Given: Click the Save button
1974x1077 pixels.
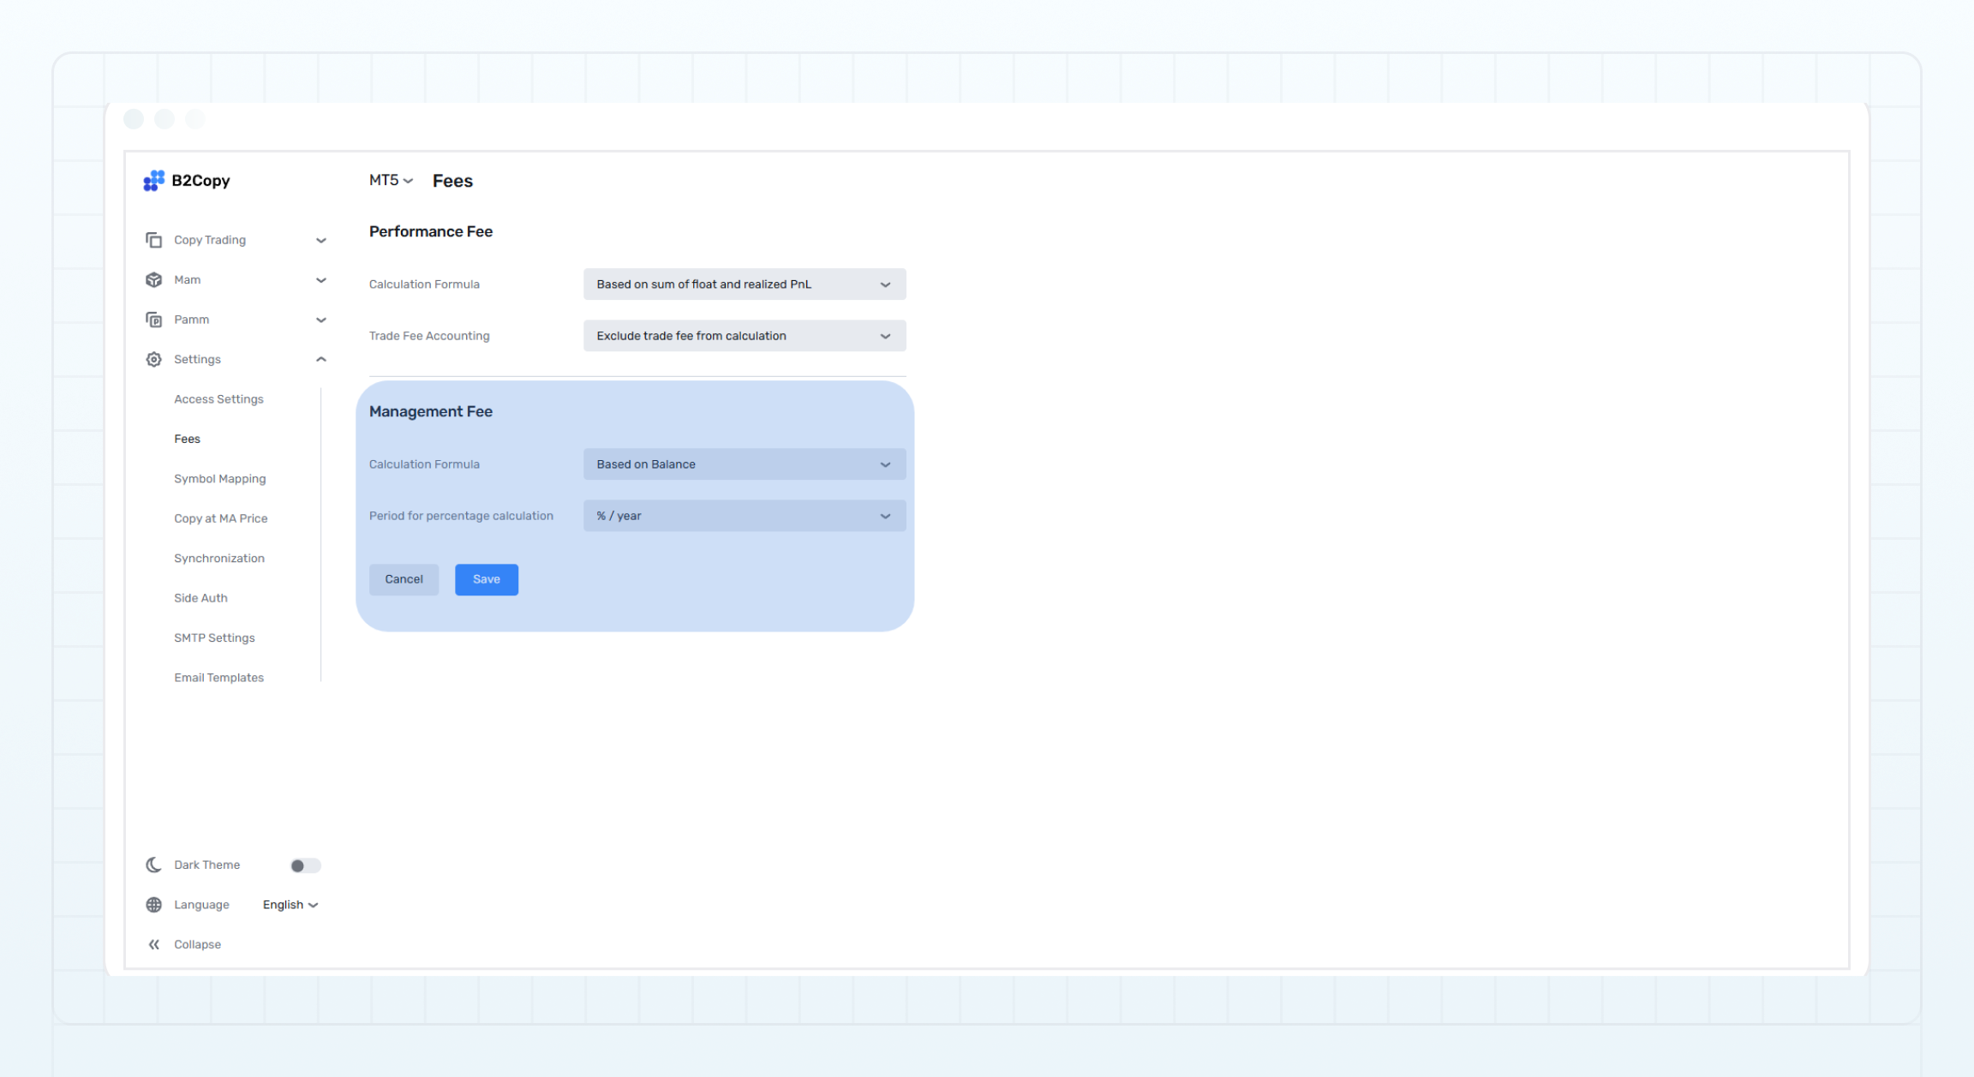Looking at the screenshot, I should (487, 579).
